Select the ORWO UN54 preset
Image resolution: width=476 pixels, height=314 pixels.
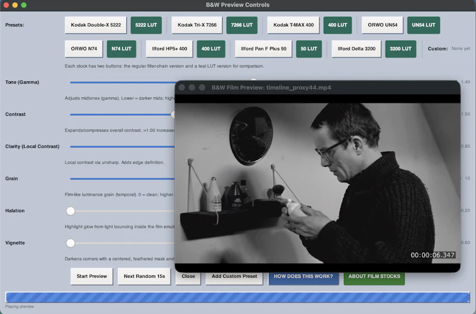383,25
